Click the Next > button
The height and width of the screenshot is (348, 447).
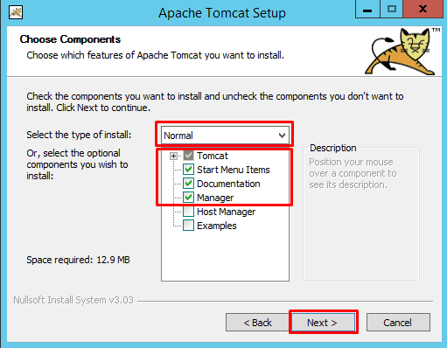pos(324,323)
